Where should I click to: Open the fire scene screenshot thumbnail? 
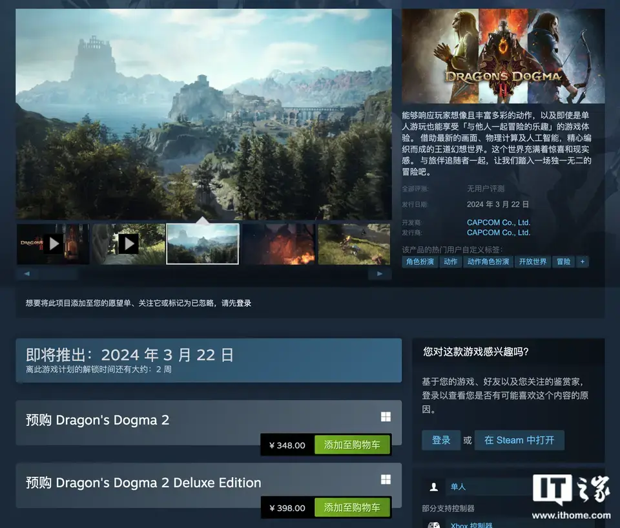click(278, 244)
